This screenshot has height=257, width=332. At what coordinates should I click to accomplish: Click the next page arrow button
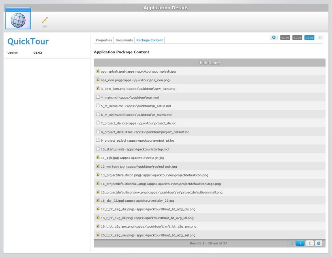tap(319, 243)
